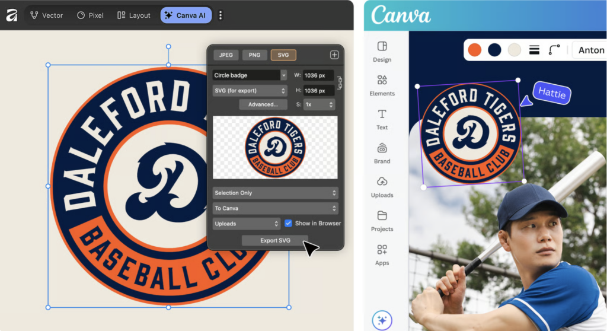Open the To Canva destination dropdown

coord(275,208)
